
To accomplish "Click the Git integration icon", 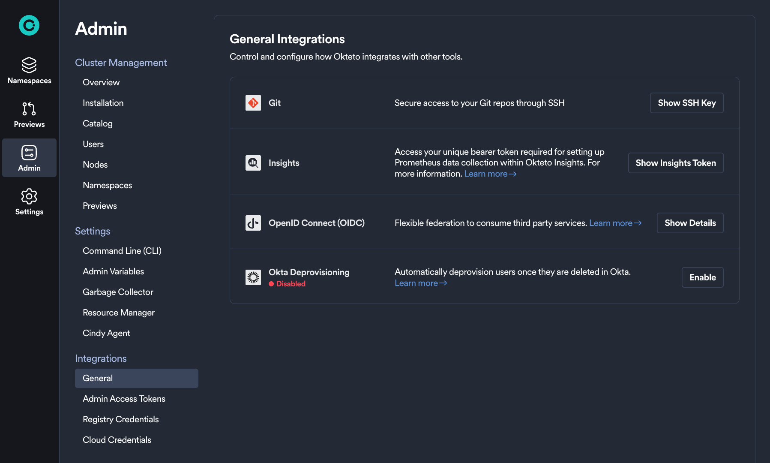I will point(253,103).
